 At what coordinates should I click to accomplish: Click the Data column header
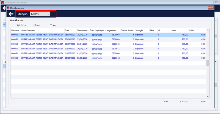click(71, 31)
